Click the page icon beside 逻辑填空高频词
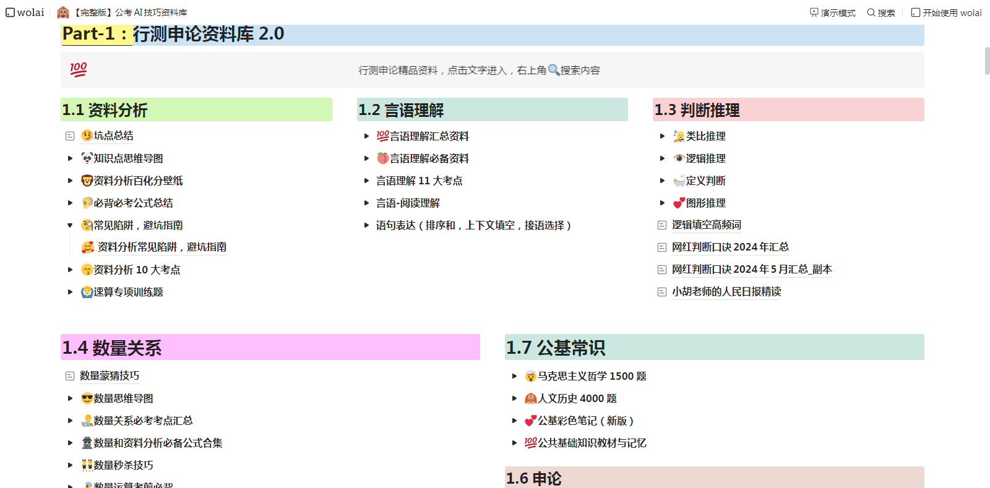 click(x=661, y=225)
